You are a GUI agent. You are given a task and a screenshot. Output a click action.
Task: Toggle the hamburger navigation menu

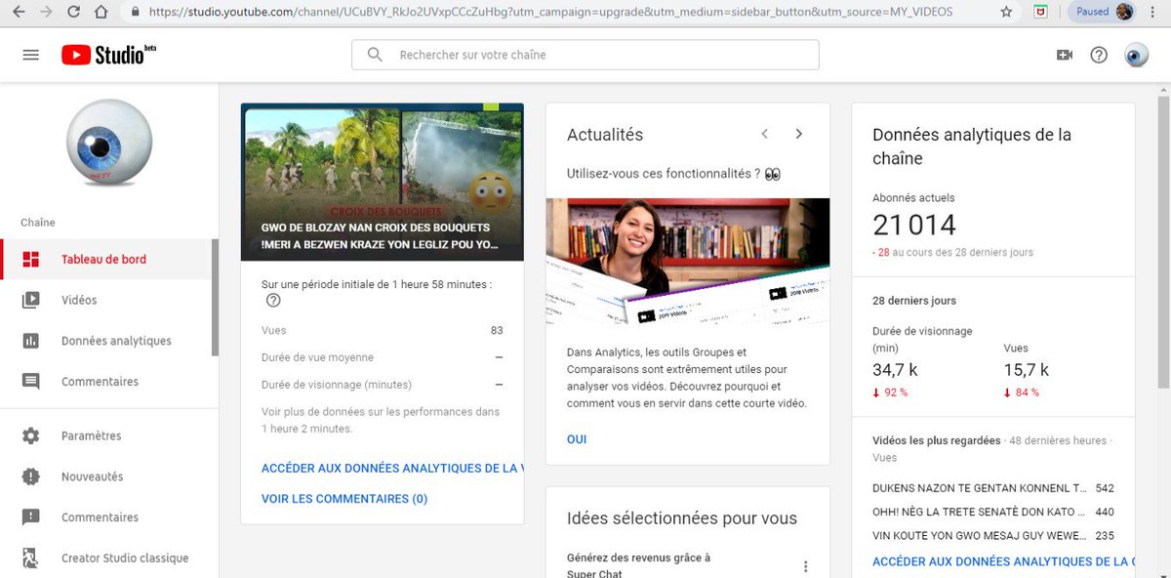[x=30, y=55]
